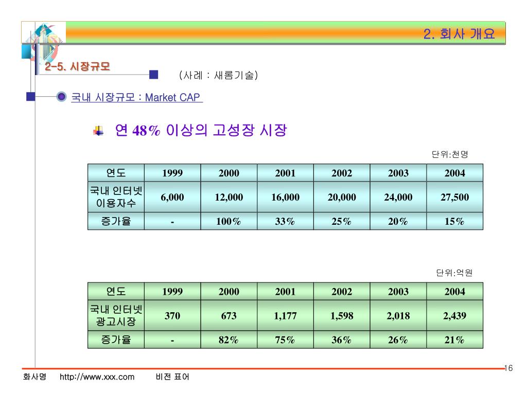Click the unit label 단위:억원
Image resolution: width=527 pixels, height=395 pixels.
pyautogui.click(x=454, y=273)
